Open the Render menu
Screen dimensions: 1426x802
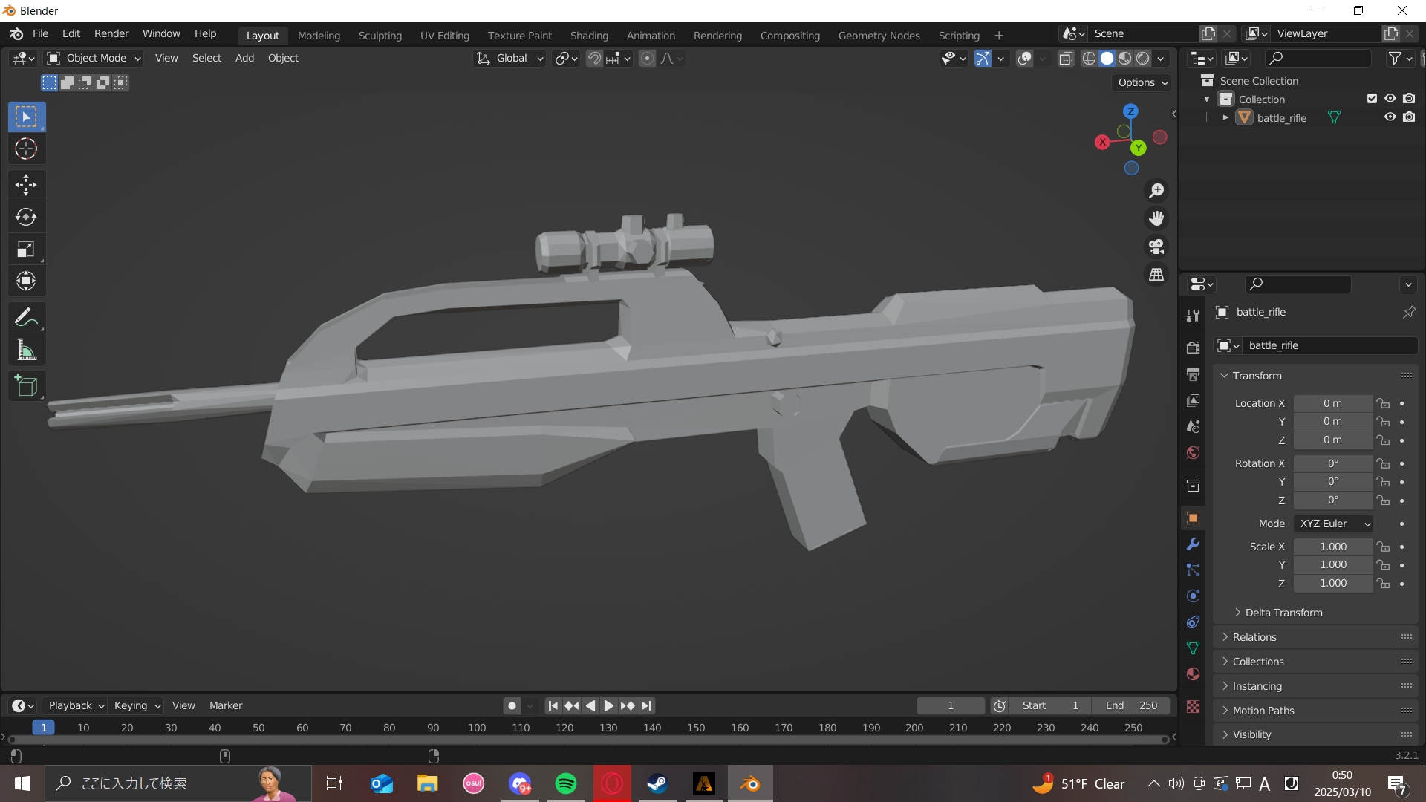coord(111,33)
